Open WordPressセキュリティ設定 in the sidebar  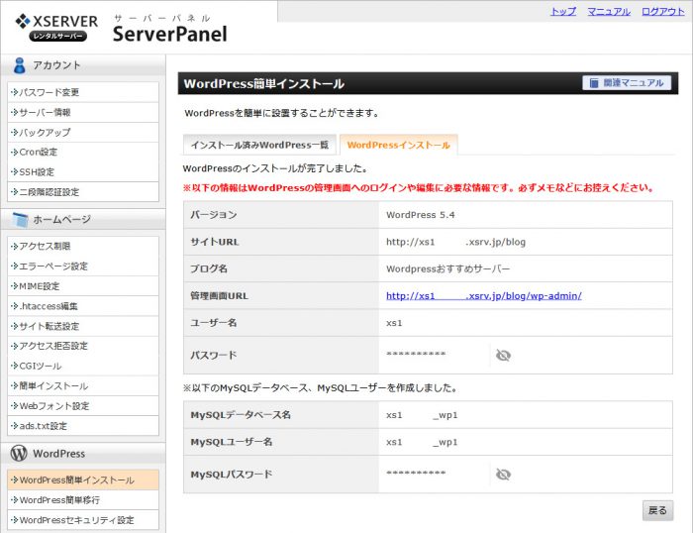[83, 520]
